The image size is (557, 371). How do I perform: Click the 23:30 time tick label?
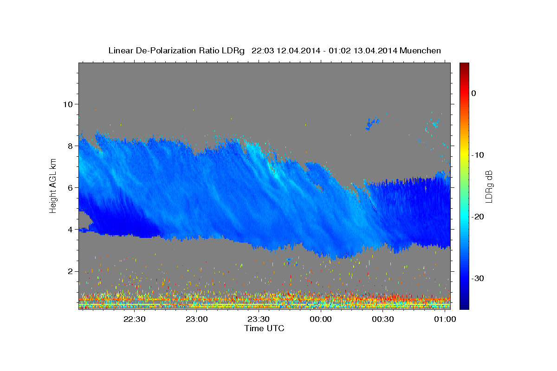259,319
